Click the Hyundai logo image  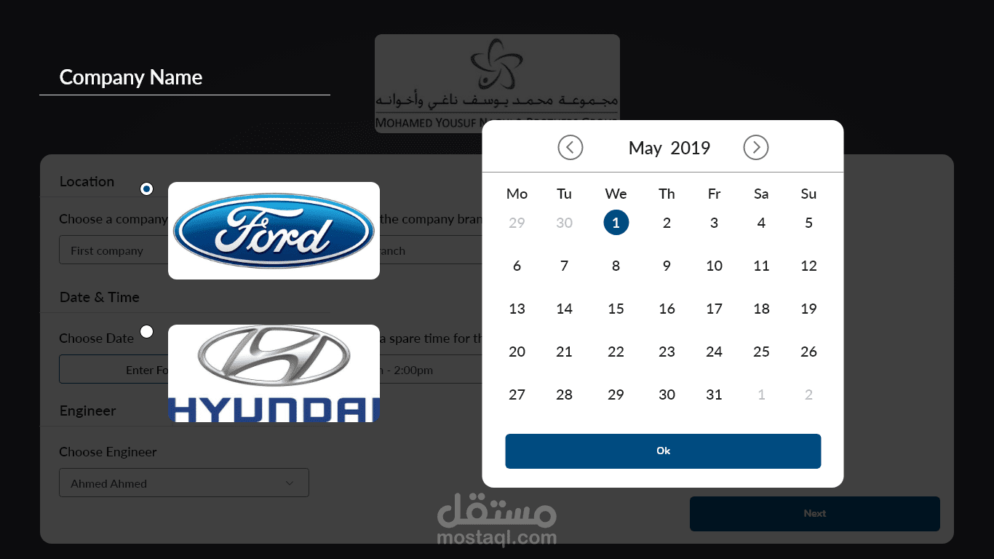click(x=274, y=373)
